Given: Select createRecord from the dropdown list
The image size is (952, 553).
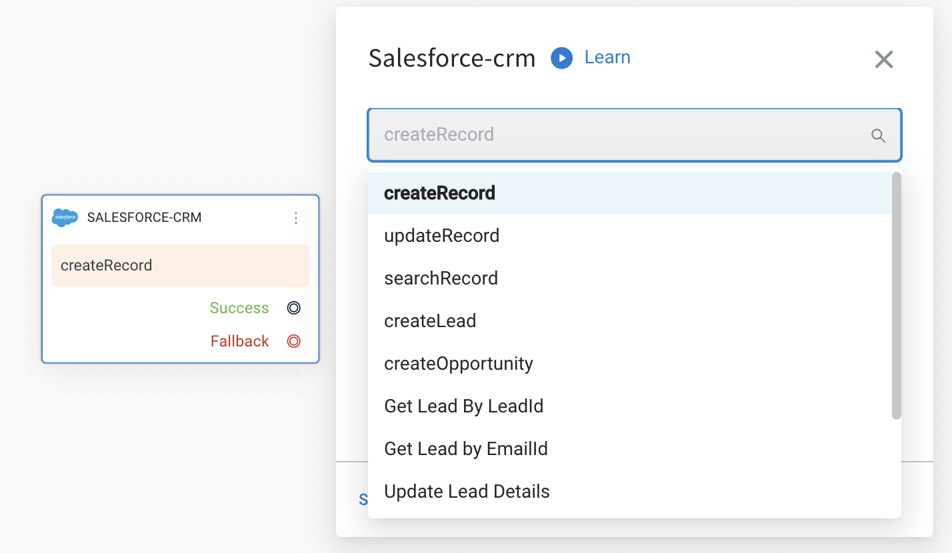Looking at the screenshot, I should pos(630,193).
